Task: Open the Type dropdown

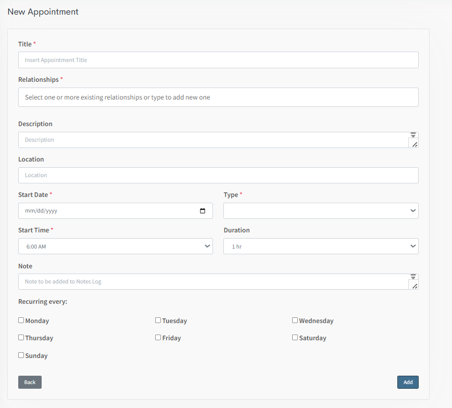Action: (321, 211)
